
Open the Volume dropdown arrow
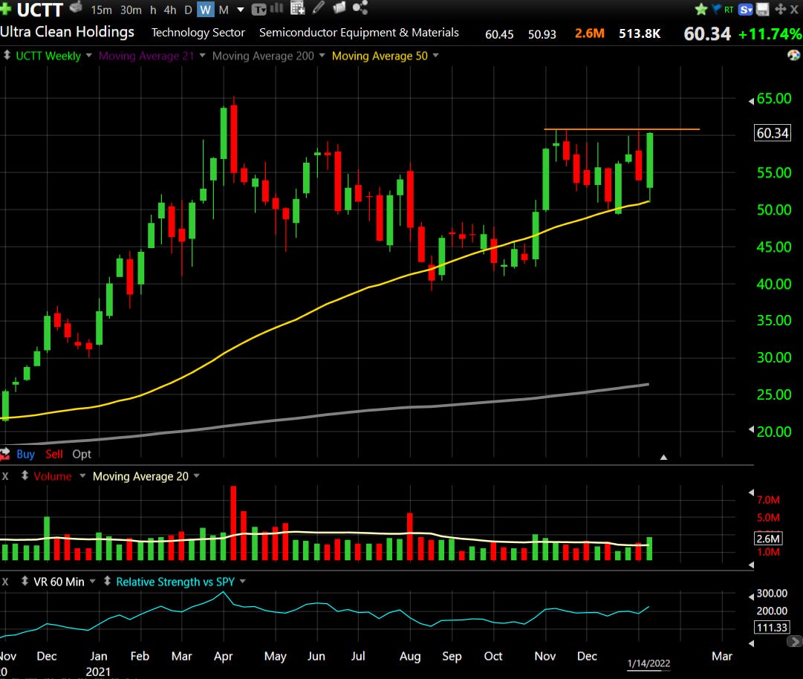point(82,475)
